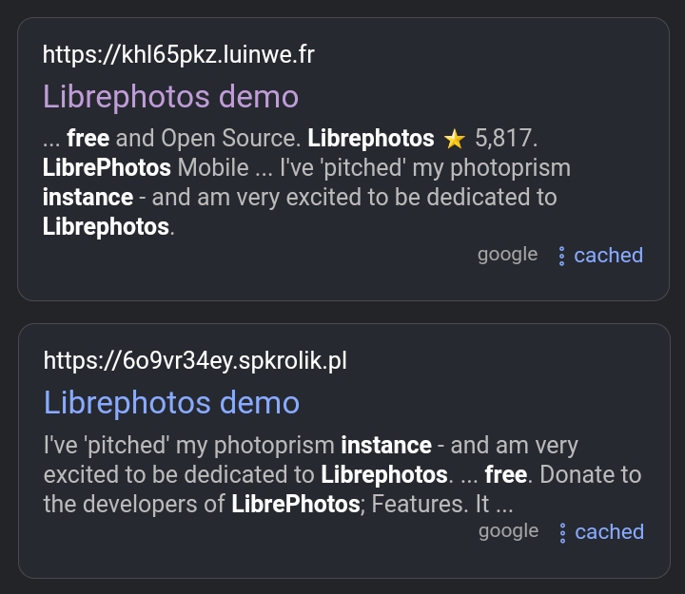Click bold 'LibrePhotos' before 'Features' in second snippet
Screen dimensions: 685x594
point(296,504)
